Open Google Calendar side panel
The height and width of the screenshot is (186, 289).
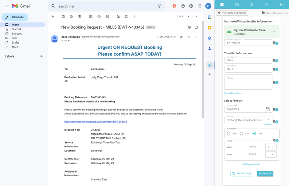(210, 17)
